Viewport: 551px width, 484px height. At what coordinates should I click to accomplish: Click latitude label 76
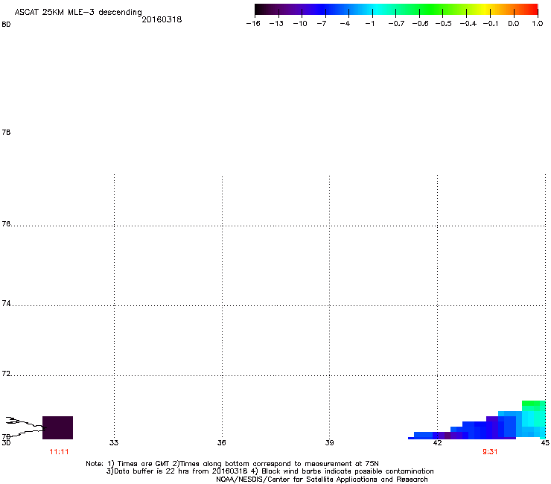(x=6, y=223)
